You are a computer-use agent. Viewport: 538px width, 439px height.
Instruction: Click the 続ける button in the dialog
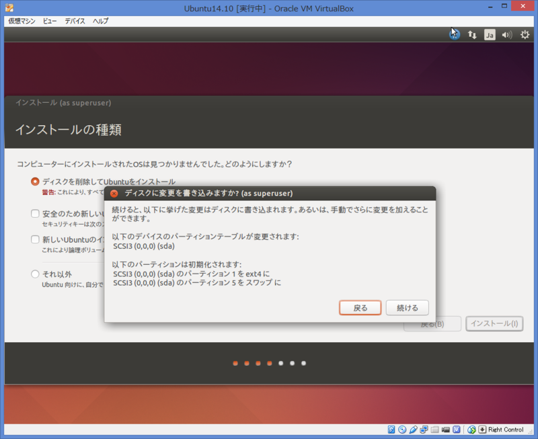tap(407, 307)
